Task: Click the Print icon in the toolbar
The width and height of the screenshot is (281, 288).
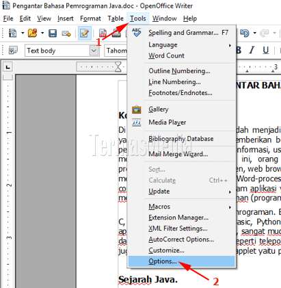Action: [116, 34]
